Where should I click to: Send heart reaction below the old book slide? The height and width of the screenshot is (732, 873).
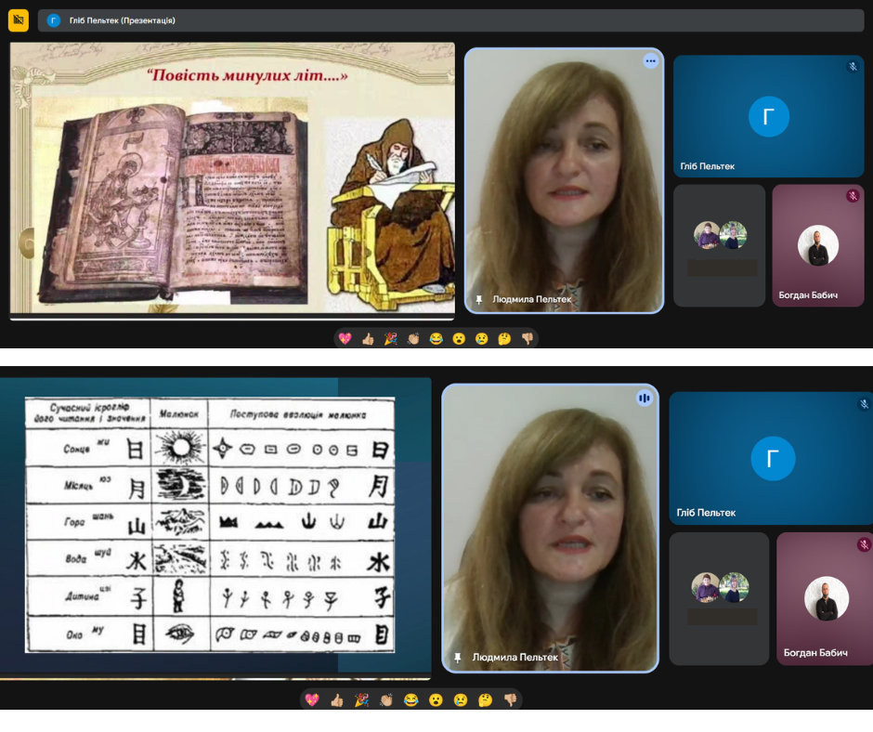point(345,339)
